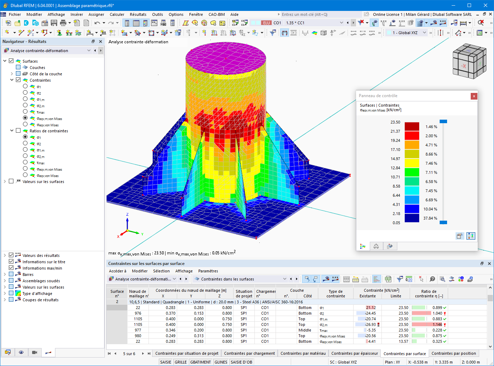Image resolution: width=494 pixels, height=366 pixels.
Task: Expand the Valeurs sur les surfaces node
Action: (5, 182)
